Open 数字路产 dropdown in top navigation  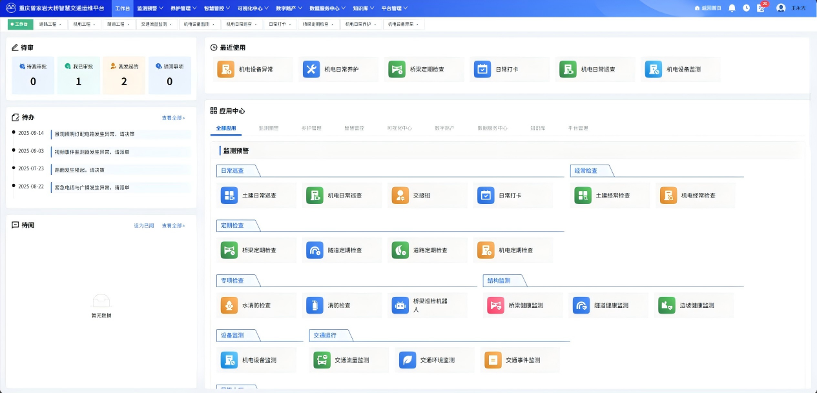point(289,8)
